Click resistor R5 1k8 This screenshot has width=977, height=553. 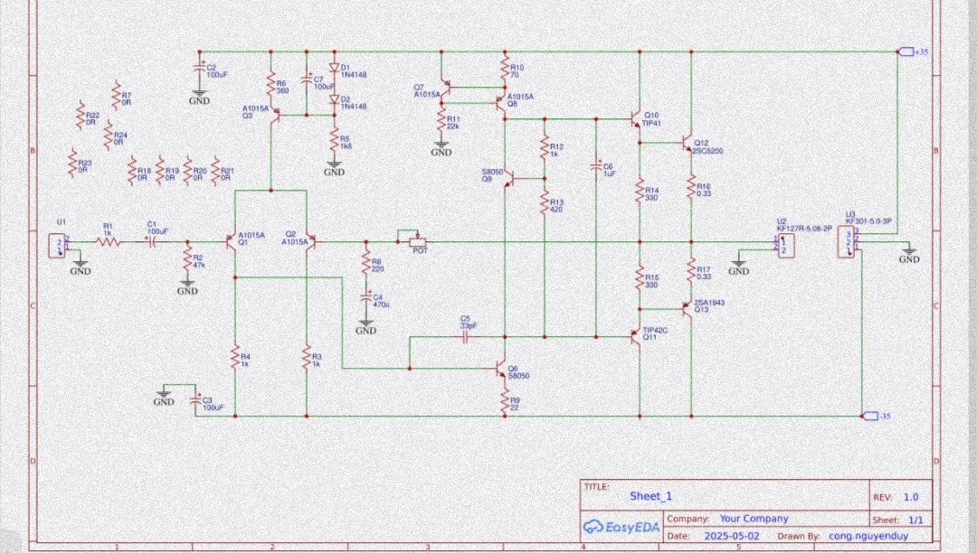pyautogui.click(x=335, y=139)
